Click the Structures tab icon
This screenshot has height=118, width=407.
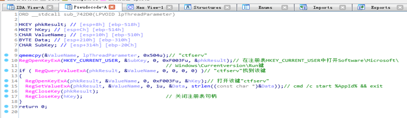[x=188, y=7]
